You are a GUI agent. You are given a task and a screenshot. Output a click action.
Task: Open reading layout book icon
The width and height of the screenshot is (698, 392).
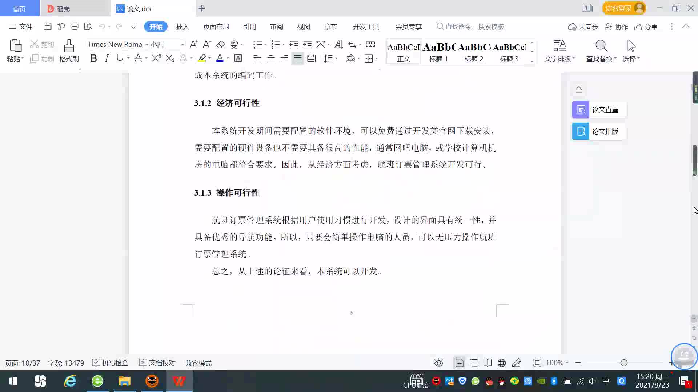pyautogui.click(x=488, y=363)
